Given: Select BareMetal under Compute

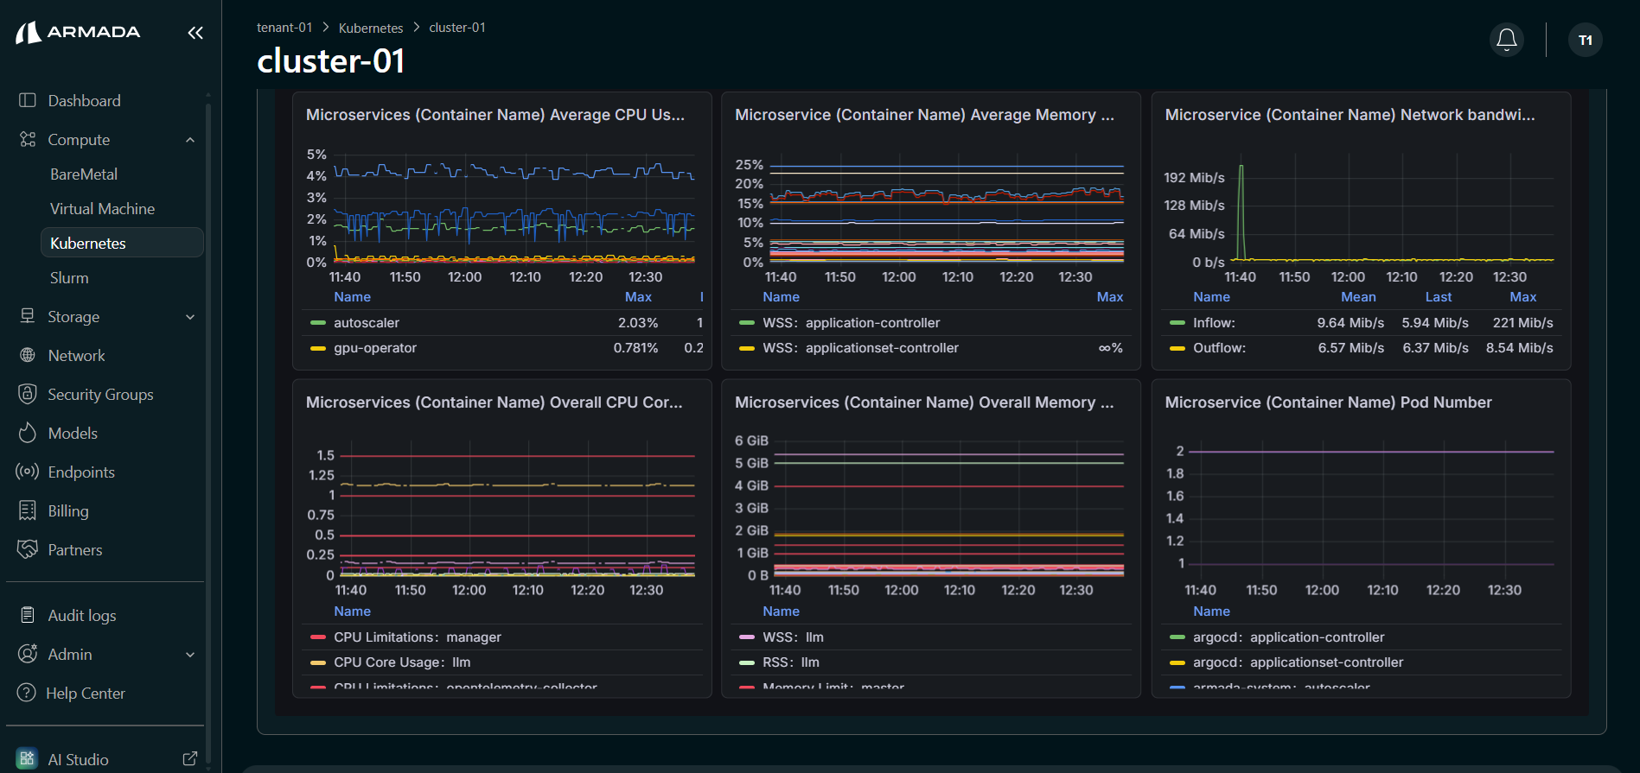Looking at the screenshot, I should coord(84,174).
